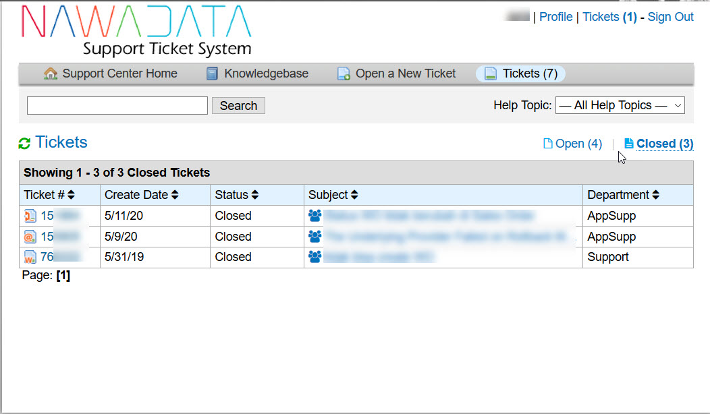Image resolution: width=710 pixels, height=414 pixels.
Task: Sort tickets by Create Date column
Action: tap(141, 195)
